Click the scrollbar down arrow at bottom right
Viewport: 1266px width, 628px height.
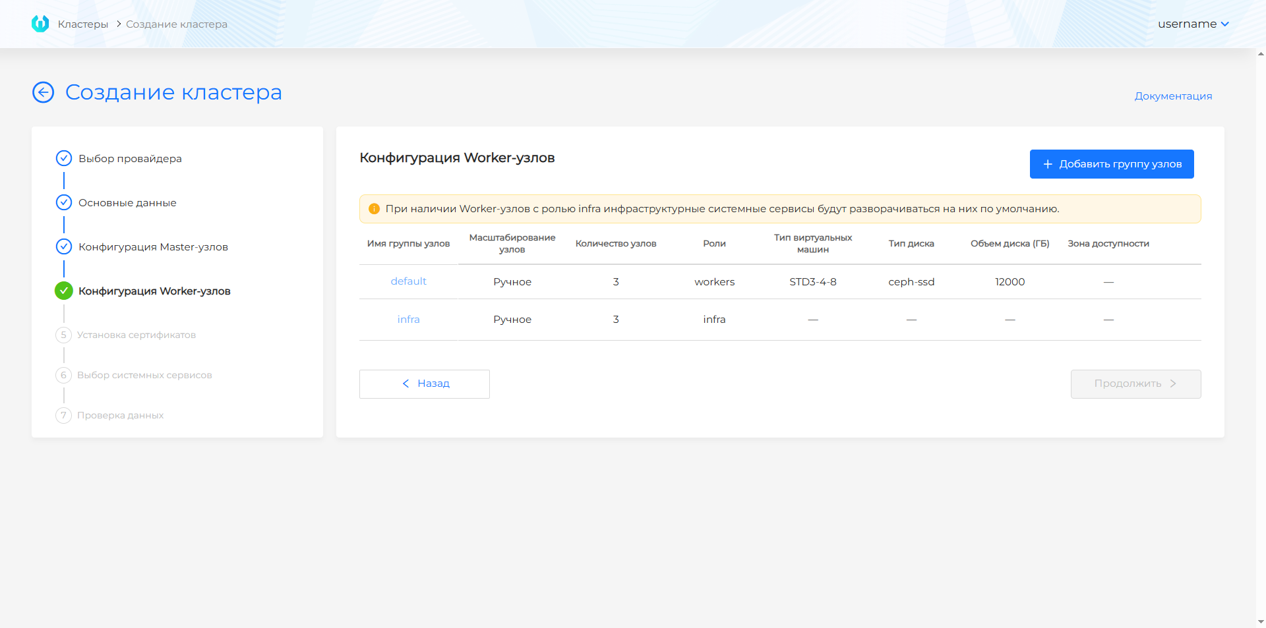1261,621
